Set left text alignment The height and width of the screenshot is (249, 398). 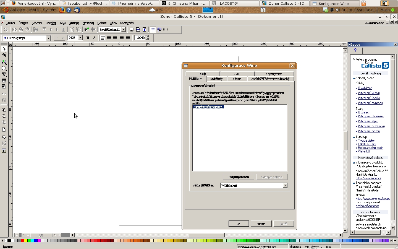tap(103, 38)
